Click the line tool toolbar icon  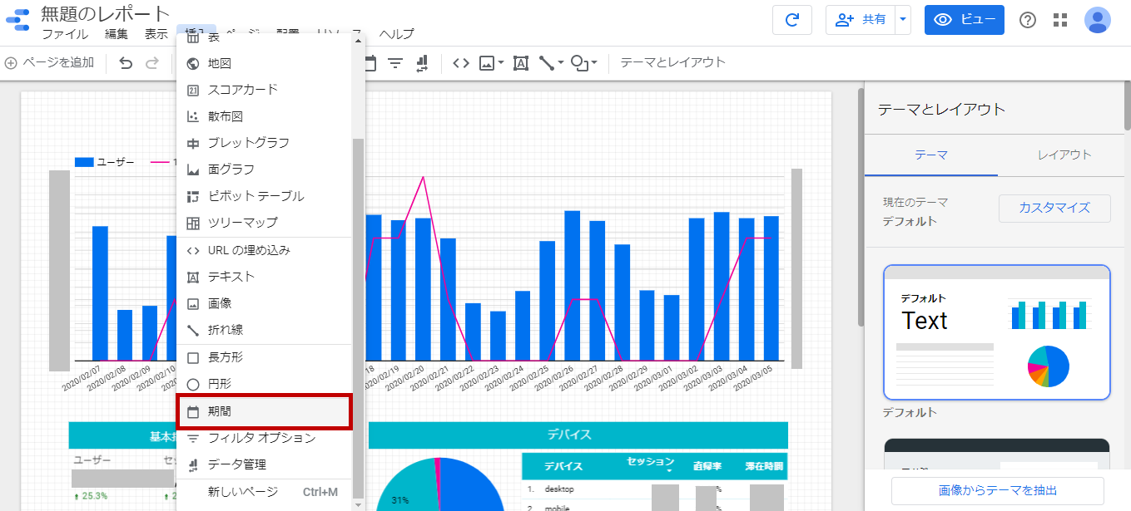(547, 62)
